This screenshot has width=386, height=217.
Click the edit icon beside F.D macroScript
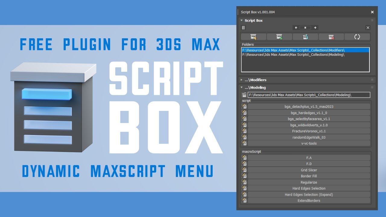pyautogui.click(x=244, y=164)
